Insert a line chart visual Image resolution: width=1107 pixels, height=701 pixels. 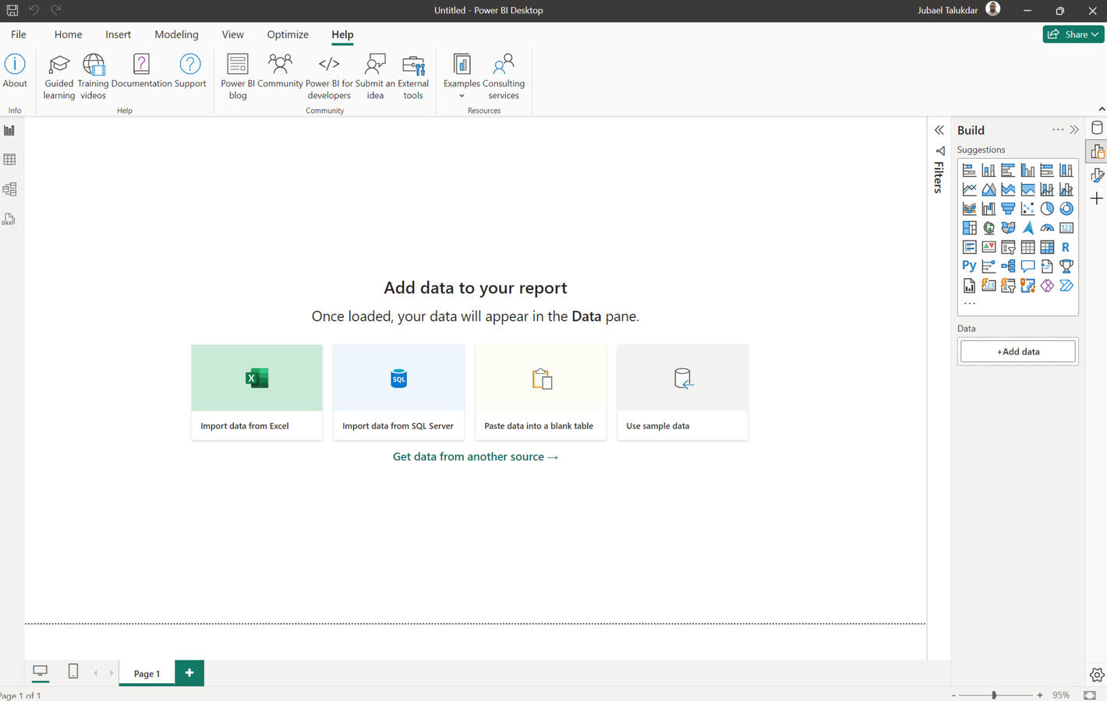click(969, 189)
